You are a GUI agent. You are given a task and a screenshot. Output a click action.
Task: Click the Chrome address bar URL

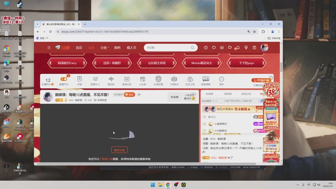105,31
